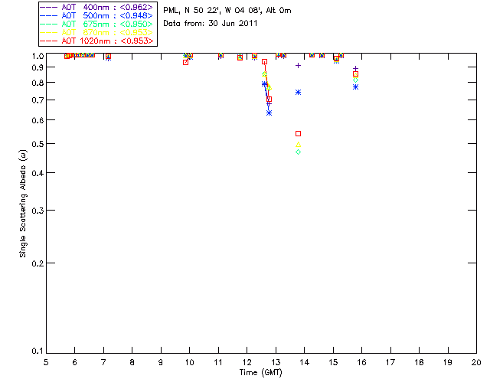This screenshot has width=490, height=392.
Task: Click the lowest blue asterisk near 0.63 albedo
Action: tap(269, 113)
